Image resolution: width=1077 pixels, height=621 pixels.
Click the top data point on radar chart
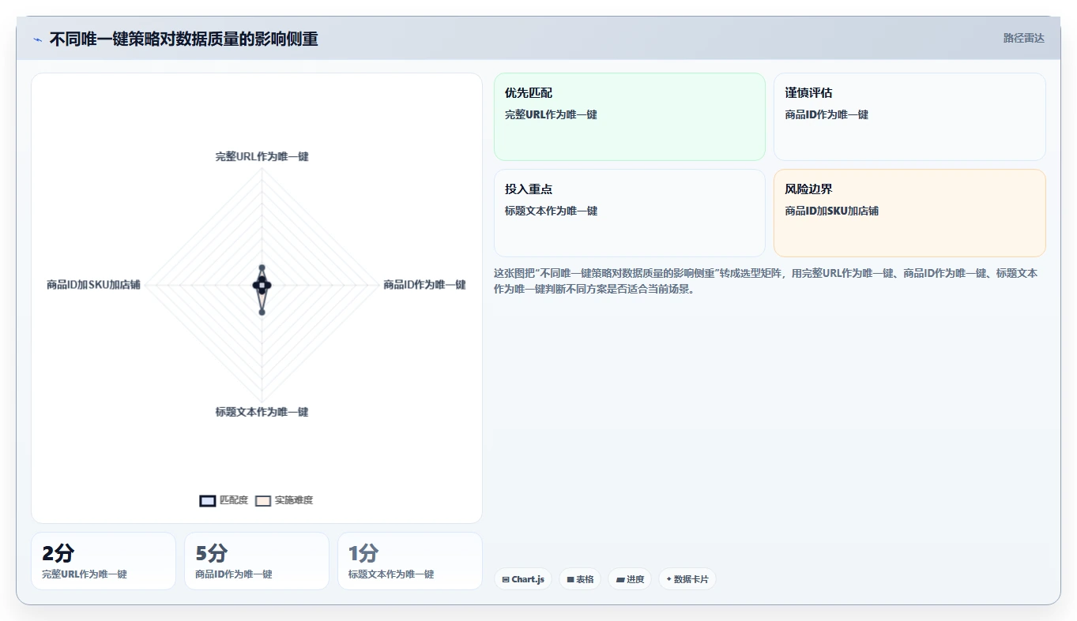click(x=262, y=268)
